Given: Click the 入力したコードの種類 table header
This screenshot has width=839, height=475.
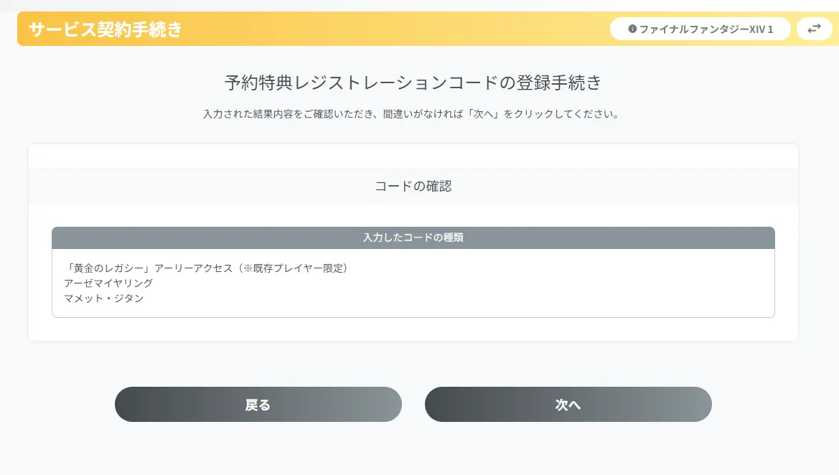Looking at the screenshot, I should [413, 237].
